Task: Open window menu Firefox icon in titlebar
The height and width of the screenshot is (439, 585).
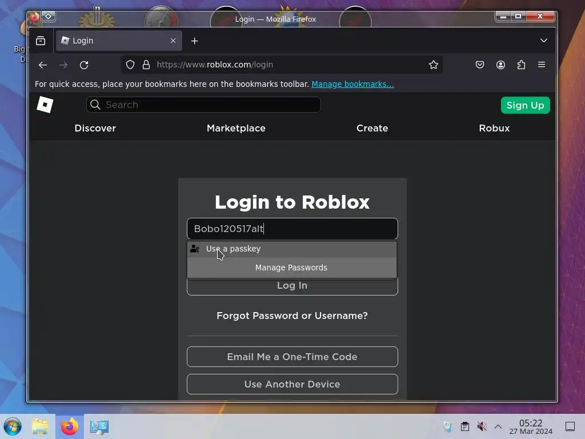Action: (x=35, y=17)
